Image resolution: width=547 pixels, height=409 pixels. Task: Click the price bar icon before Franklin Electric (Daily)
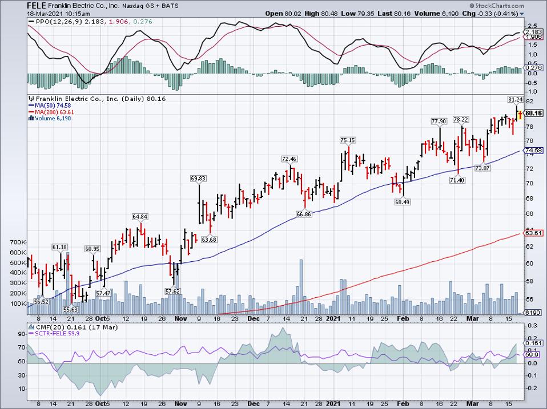[31, 99]
